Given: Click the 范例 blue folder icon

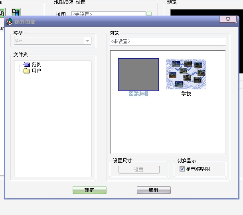Looking at the screenshot, I should (x=27, y=64).
